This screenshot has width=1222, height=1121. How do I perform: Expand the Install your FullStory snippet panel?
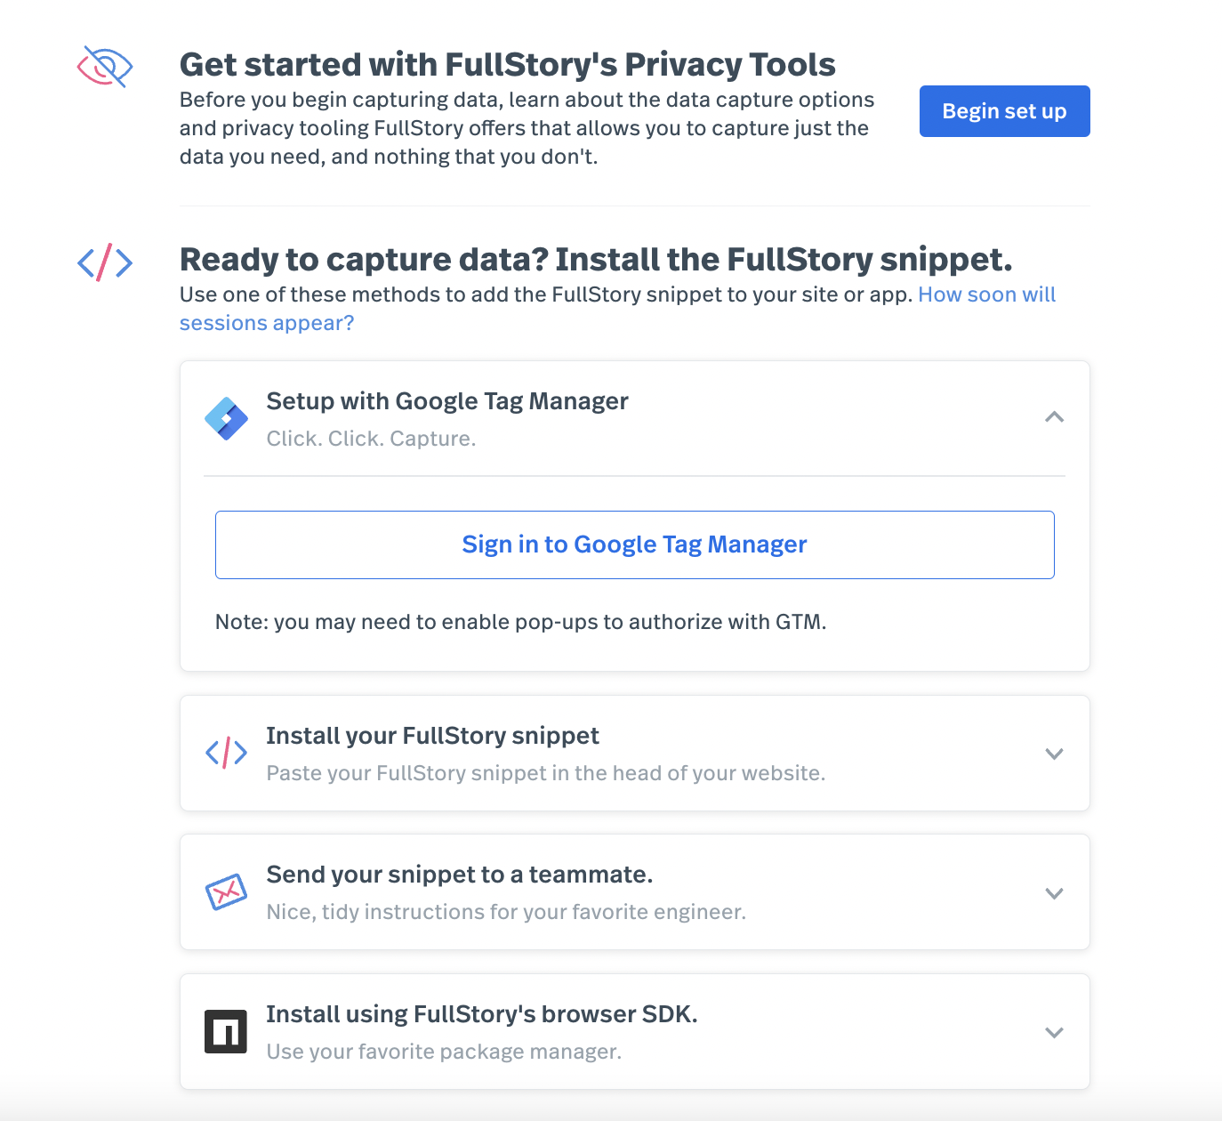[1054, 754]
